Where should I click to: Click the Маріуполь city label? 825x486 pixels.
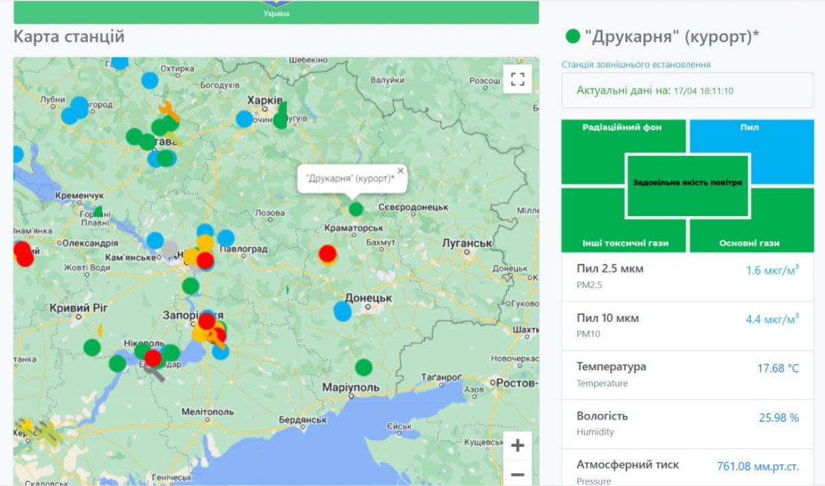[350, 387]
